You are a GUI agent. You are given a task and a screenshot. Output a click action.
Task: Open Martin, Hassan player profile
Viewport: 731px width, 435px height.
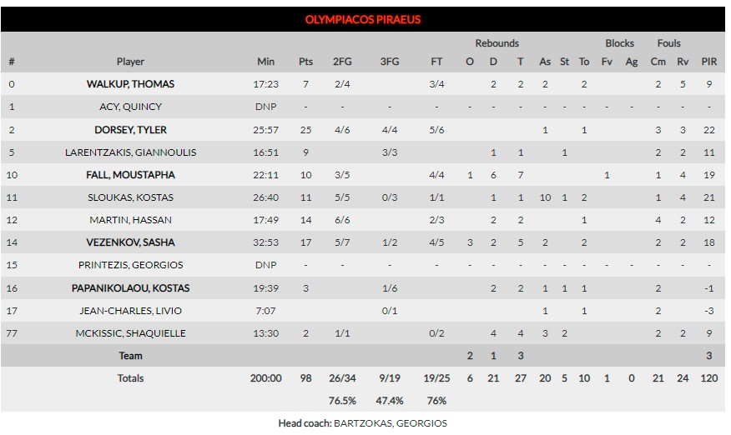pos(130,220)
